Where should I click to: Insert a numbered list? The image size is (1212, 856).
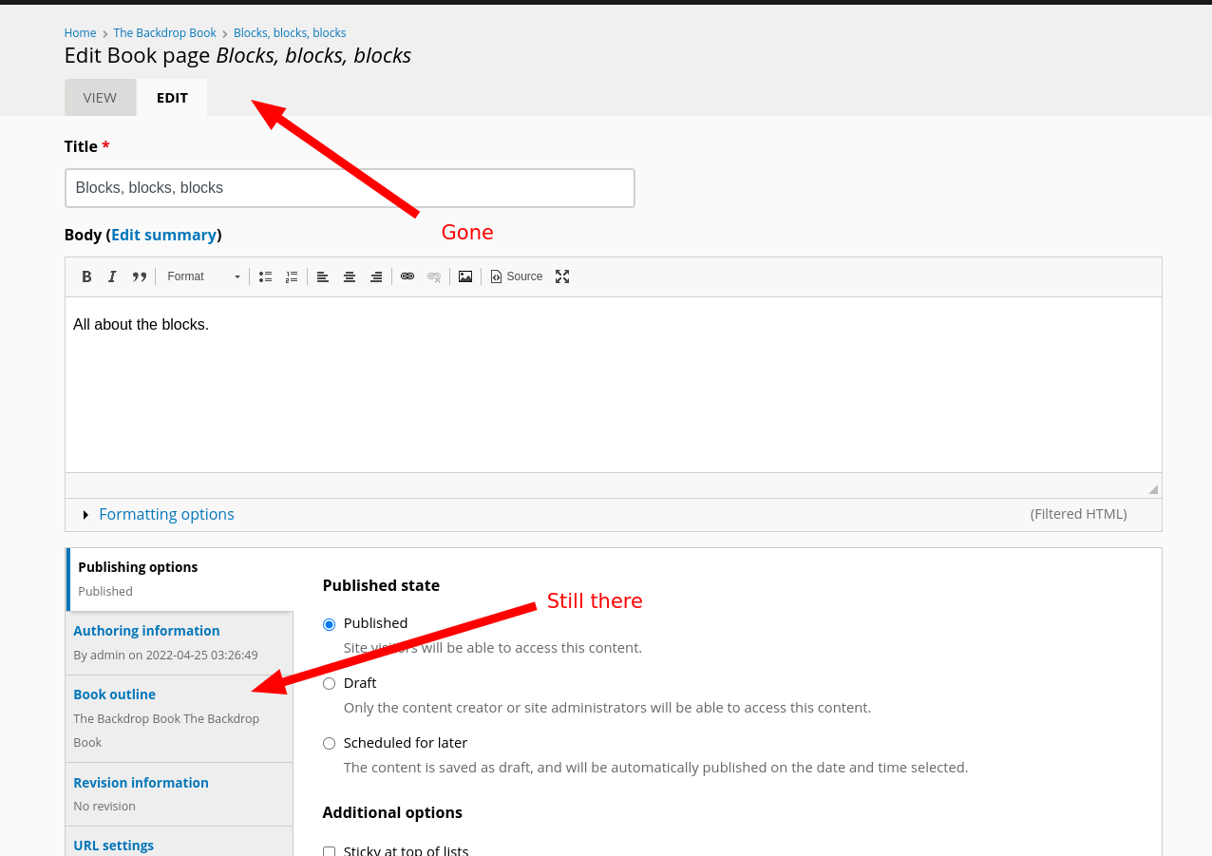coord(292,276)
